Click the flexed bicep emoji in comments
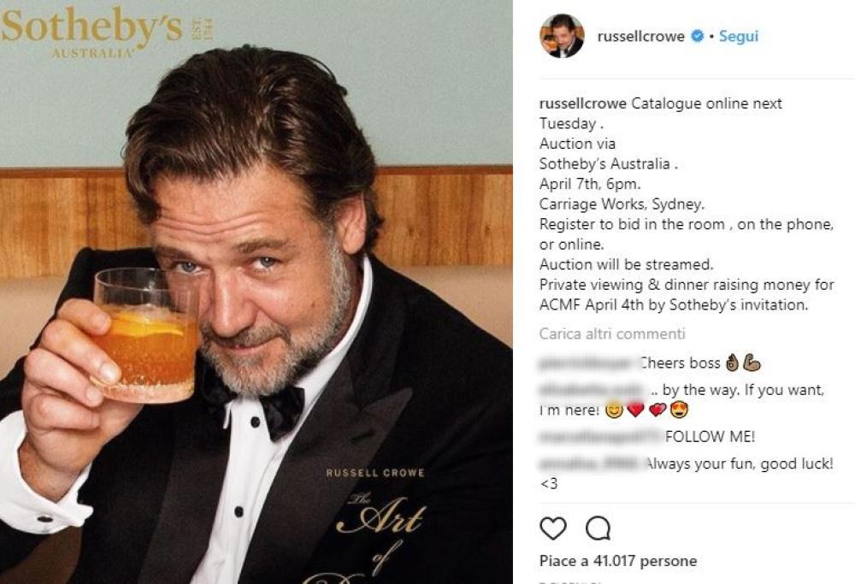Viewport: 855px width, 584px height. click(x=752, y=363)
